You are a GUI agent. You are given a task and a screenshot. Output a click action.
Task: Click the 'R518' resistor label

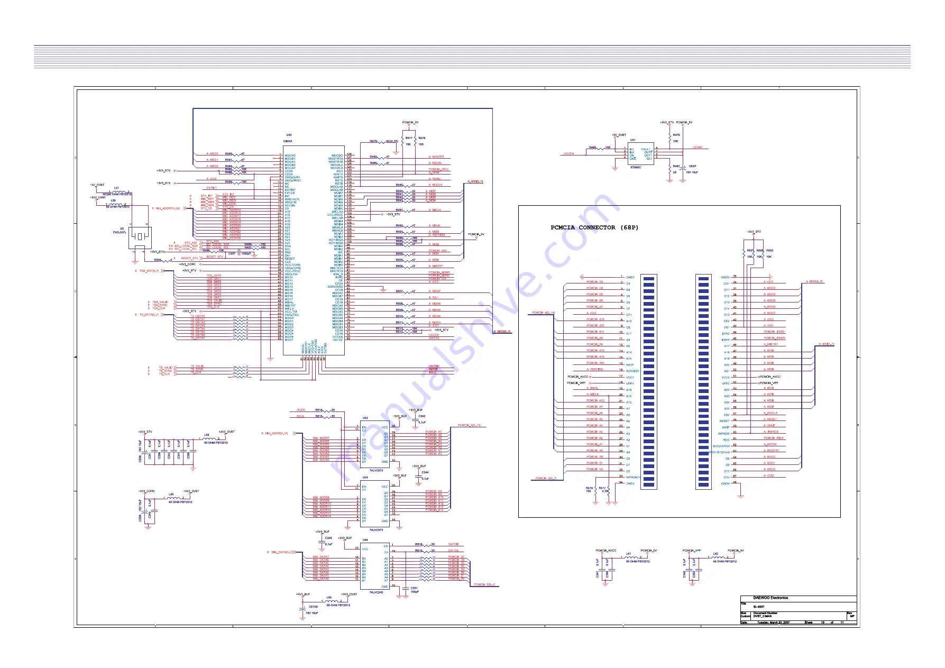pos(418,544)
